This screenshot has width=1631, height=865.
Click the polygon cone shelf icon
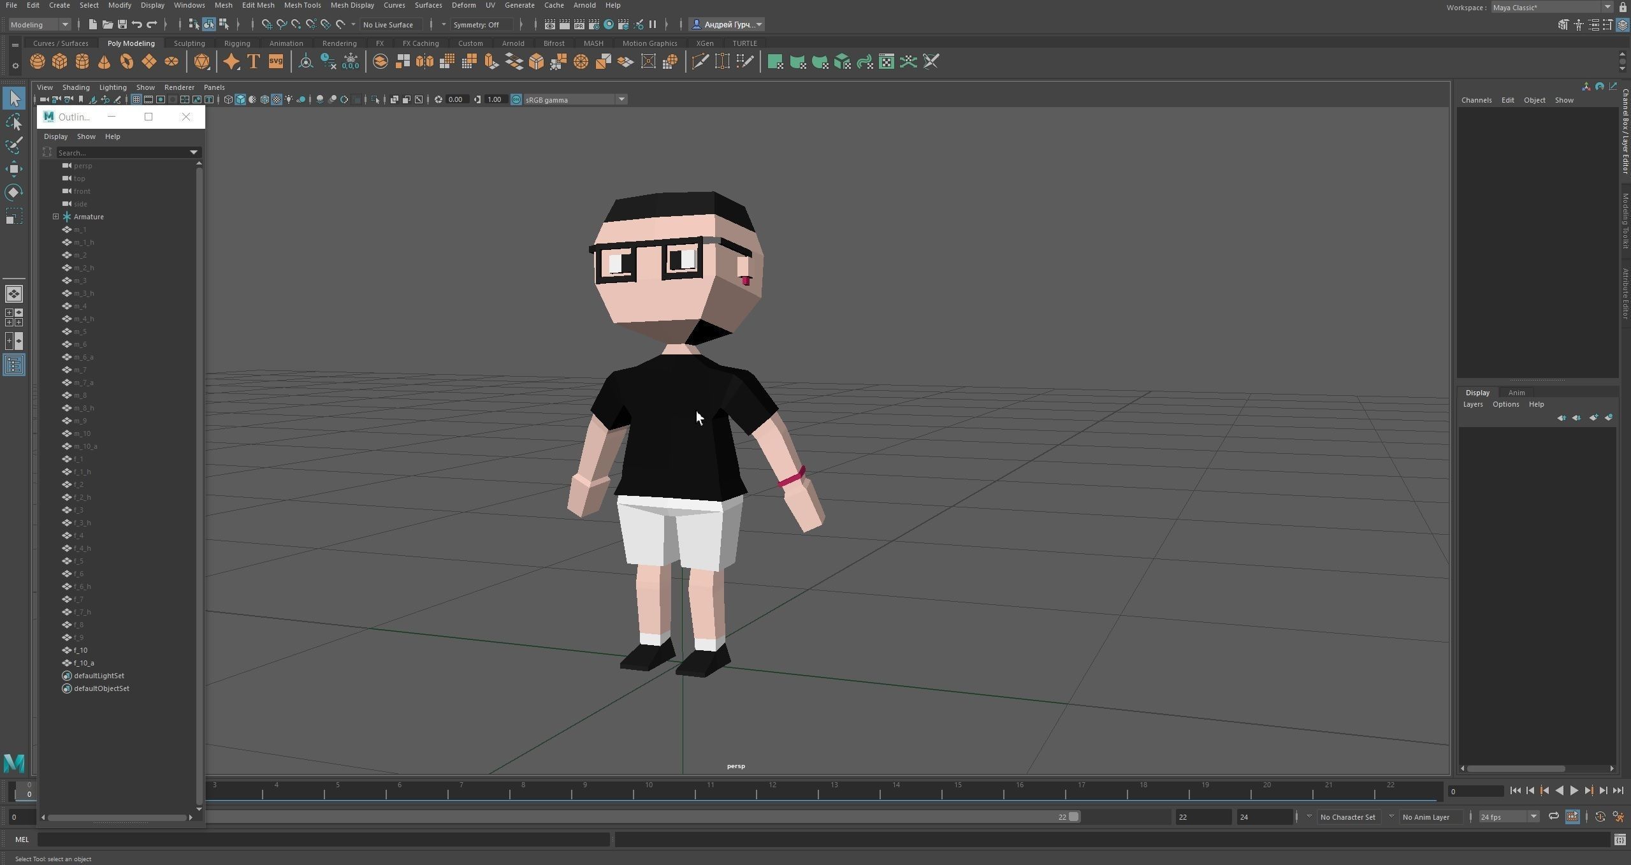(x=104, y=62)
